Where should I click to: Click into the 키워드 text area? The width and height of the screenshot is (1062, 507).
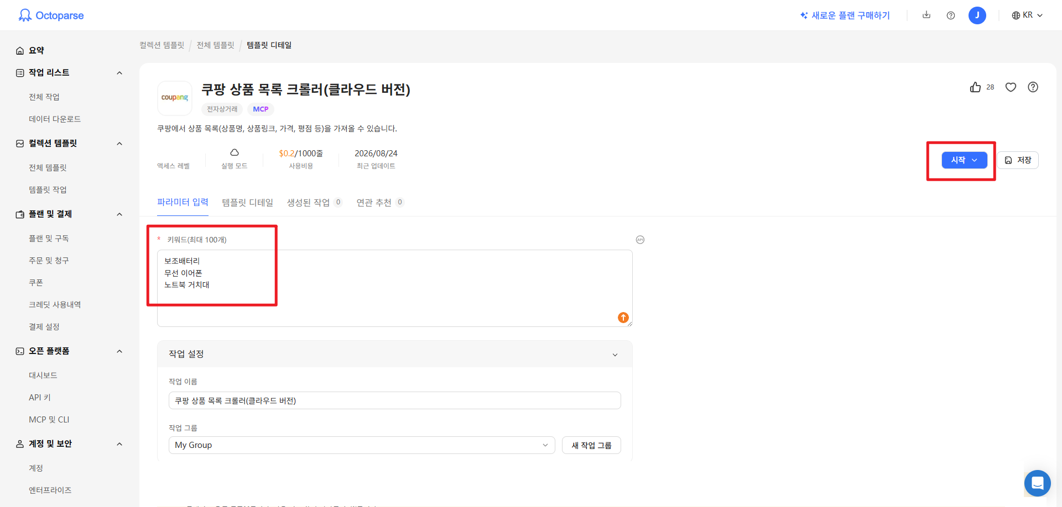pos(395,288)
